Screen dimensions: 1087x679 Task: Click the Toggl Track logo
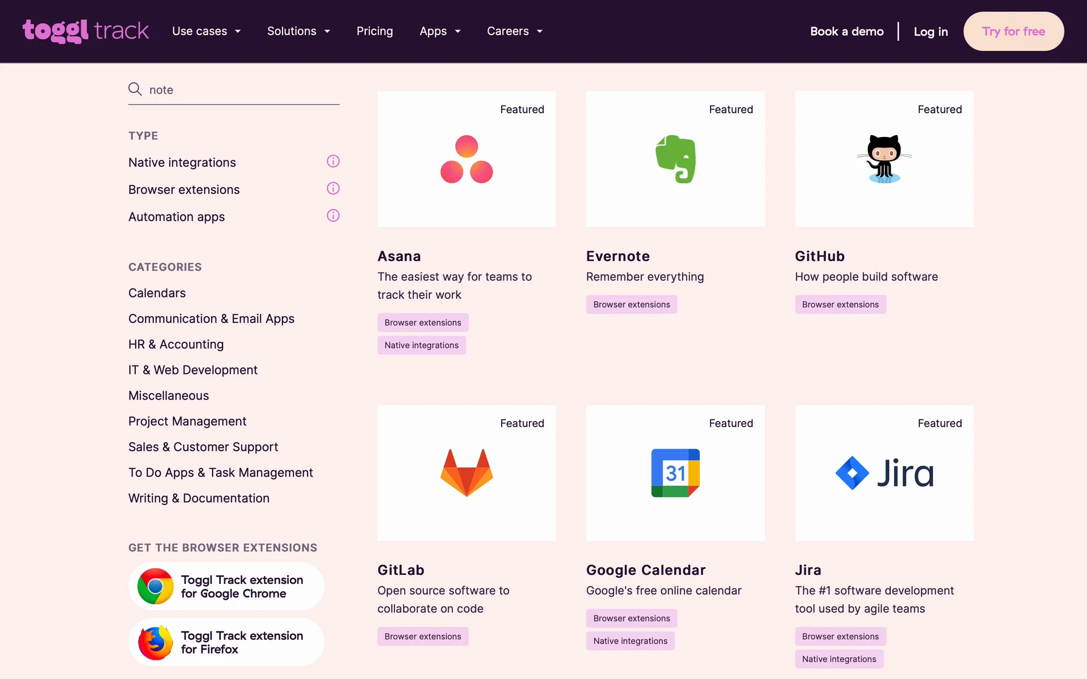click(85, 31)
